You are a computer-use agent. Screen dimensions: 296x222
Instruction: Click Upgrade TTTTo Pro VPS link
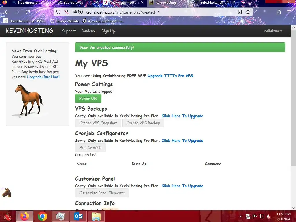pyautogui.click(x=170, y=76)
